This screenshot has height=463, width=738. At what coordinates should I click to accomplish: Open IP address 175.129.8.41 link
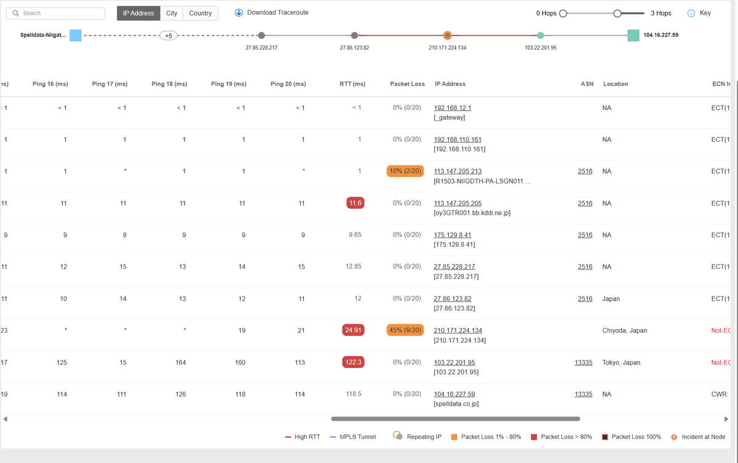(453, 235)
